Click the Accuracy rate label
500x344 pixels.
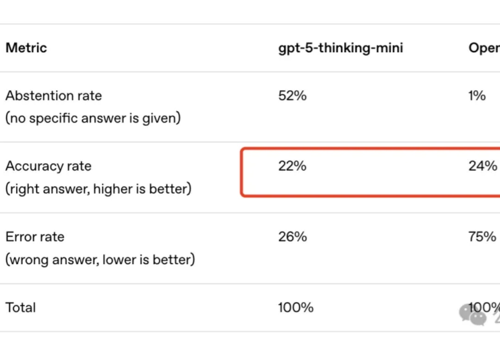point(49,166)
